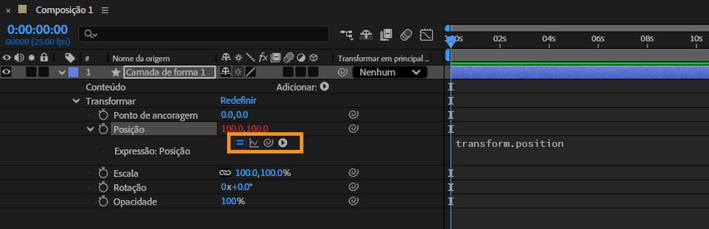Viewport: 709px width, 229px height.
Task: Click the 04s mark on time ruler
Action: point(549,40)
